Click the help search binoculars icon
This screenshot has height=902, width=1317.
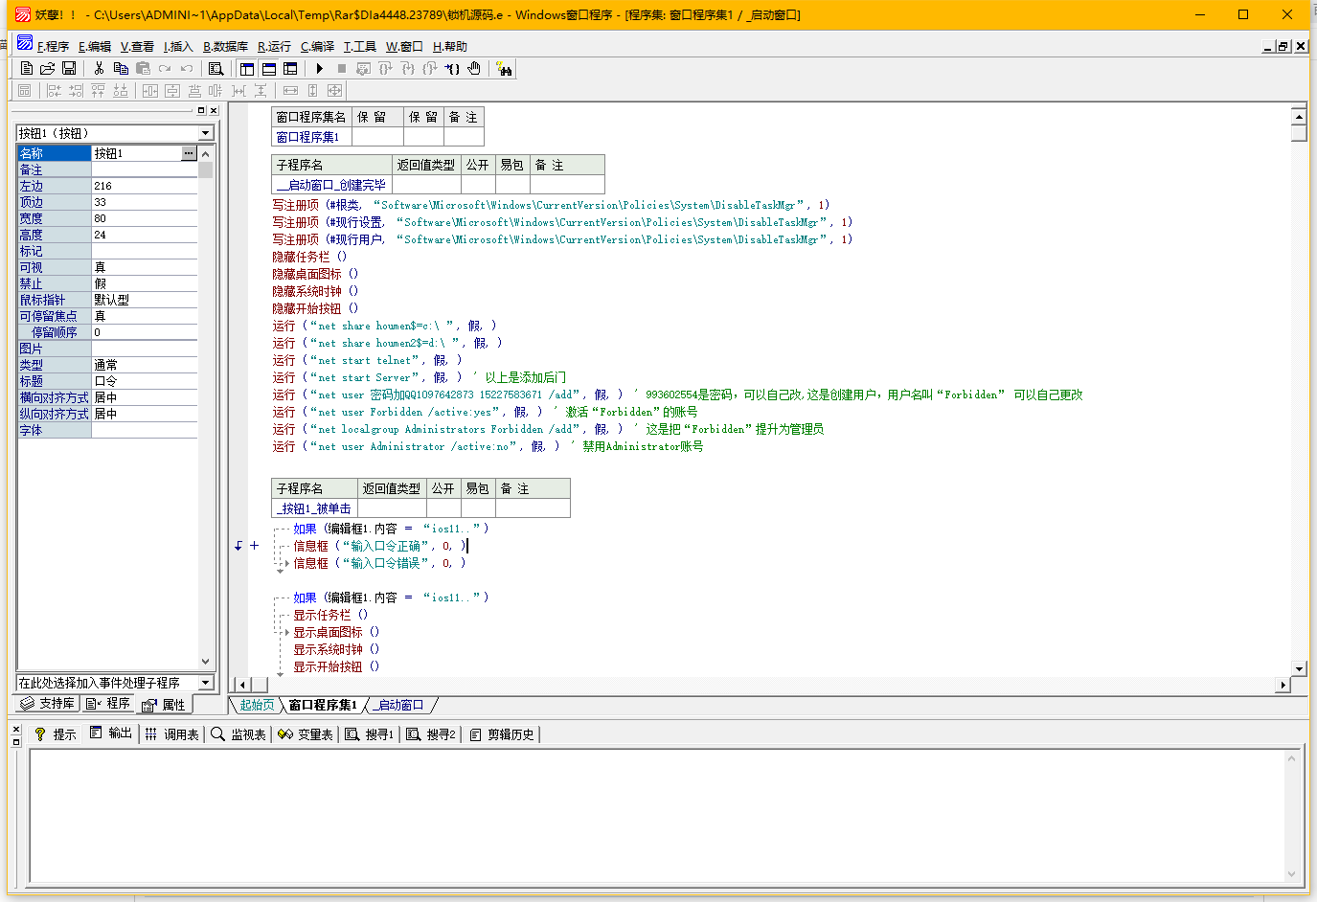(x=504, y=68)
